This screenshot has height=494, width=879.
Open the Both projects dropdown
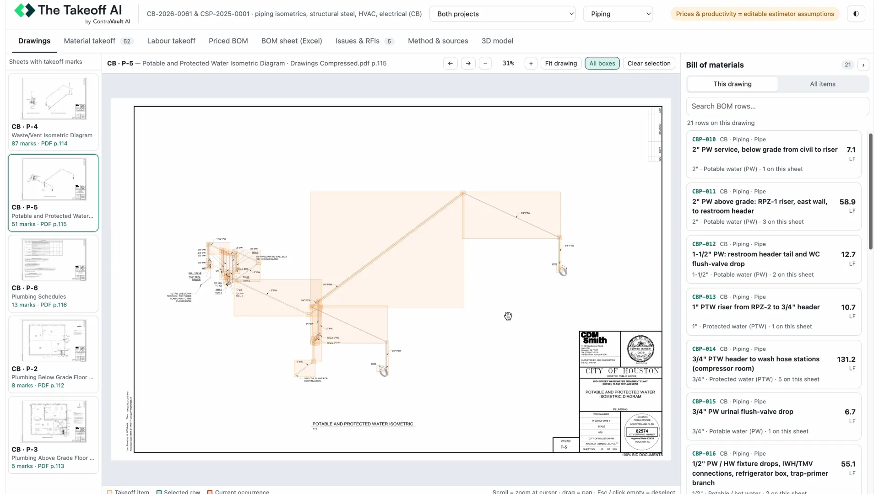pyautogui.click(x=503, y=14)
